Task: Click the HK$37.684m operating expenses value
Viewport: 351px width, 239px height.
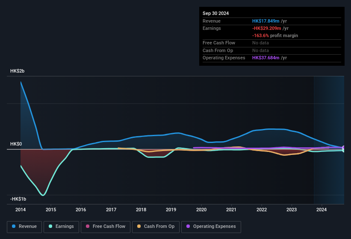Action: pos(266,58)
